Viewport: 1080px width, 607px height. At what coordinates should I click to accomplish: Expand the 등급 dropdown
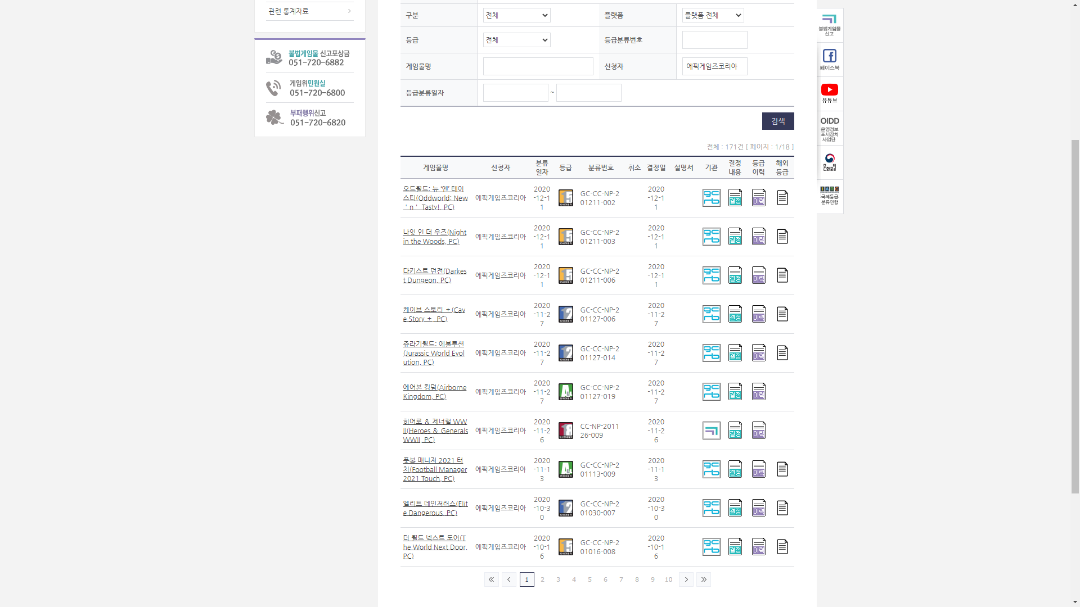tap(516, 40)
